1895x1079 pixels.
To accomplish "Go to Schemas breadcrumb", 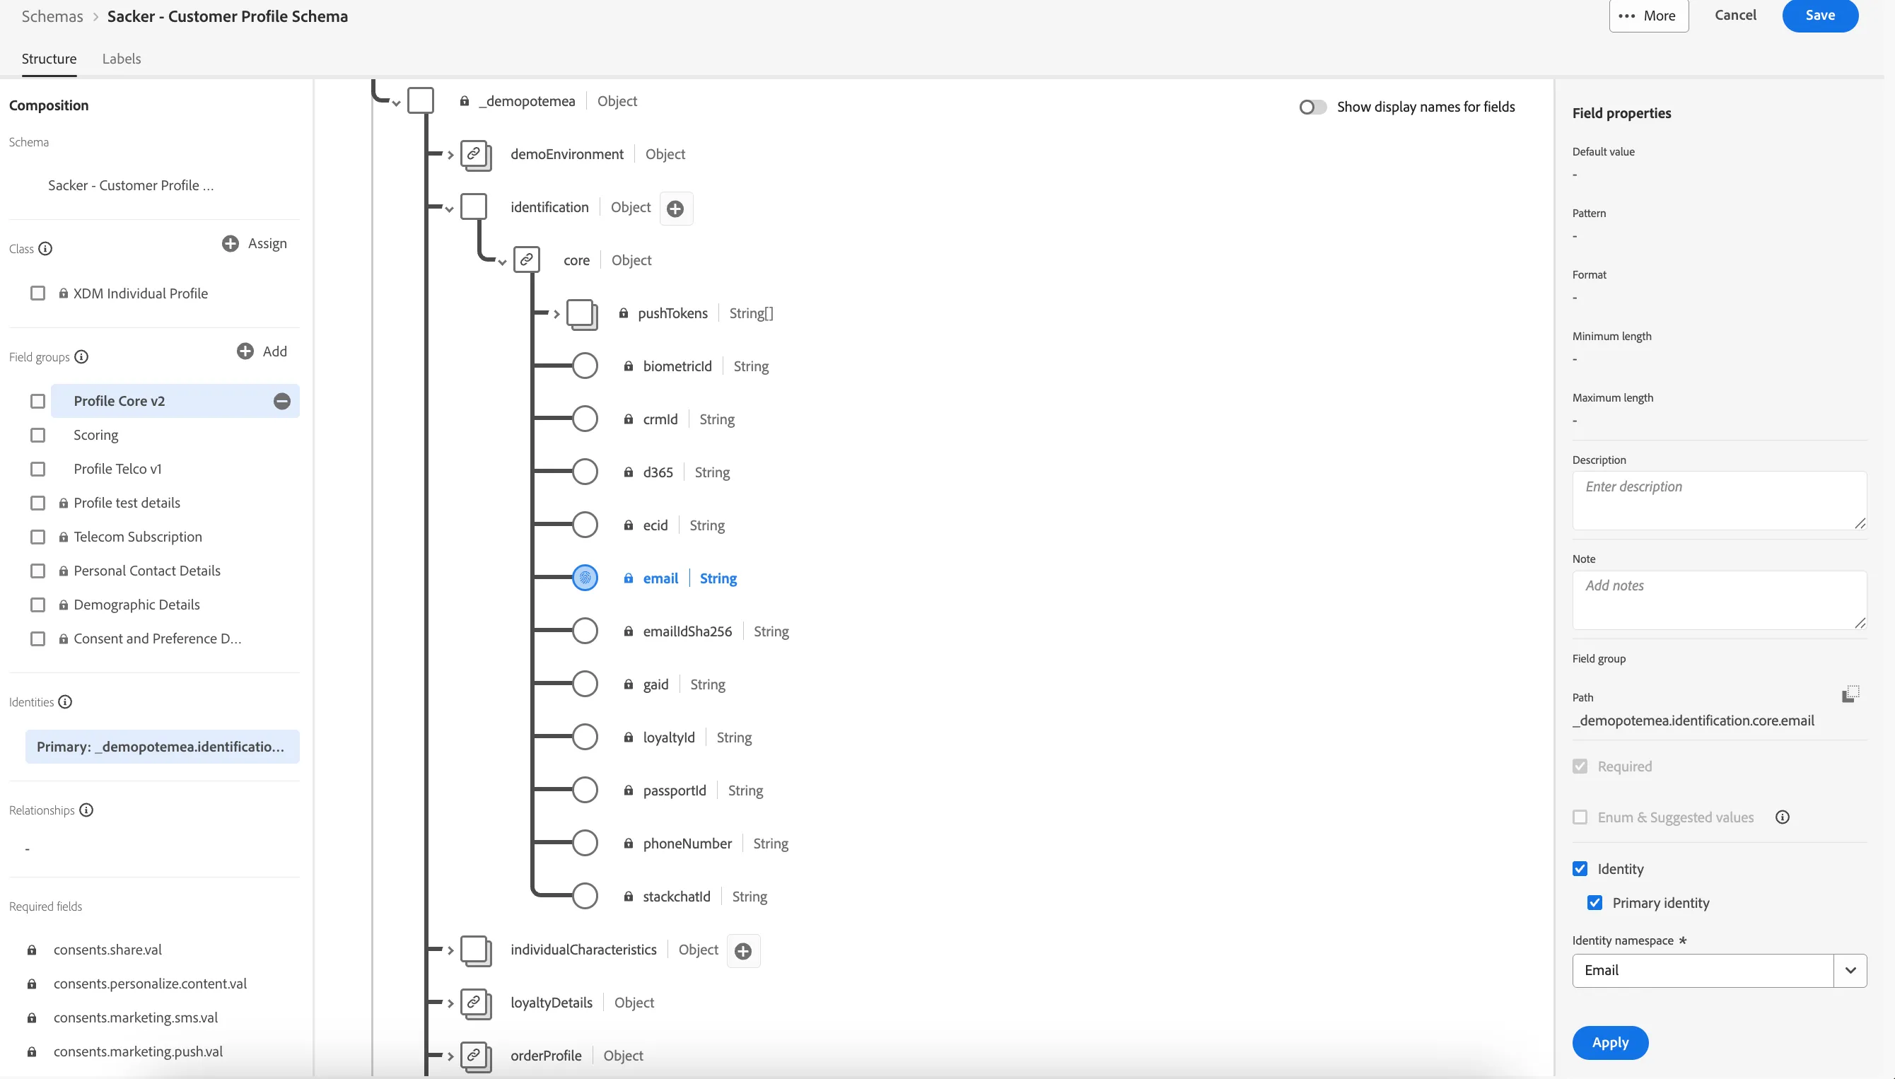I will pyautogui.click(x=52, y=16).
